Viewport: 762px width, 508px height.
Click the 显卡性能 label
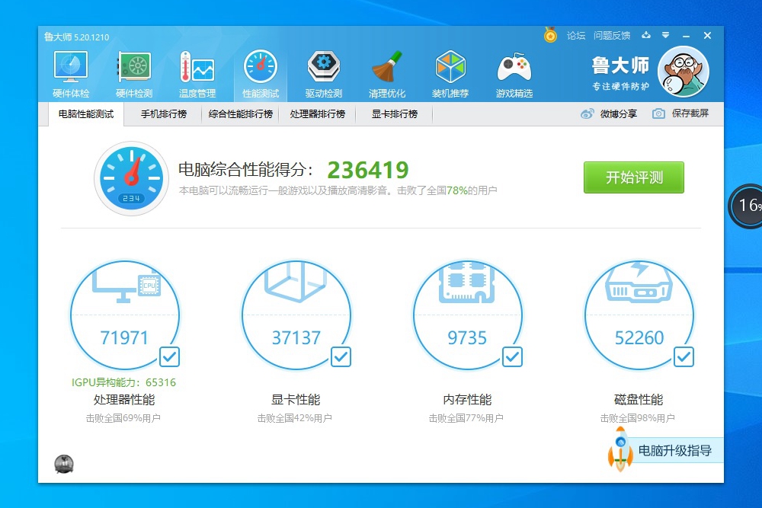[x=296, y=400]
